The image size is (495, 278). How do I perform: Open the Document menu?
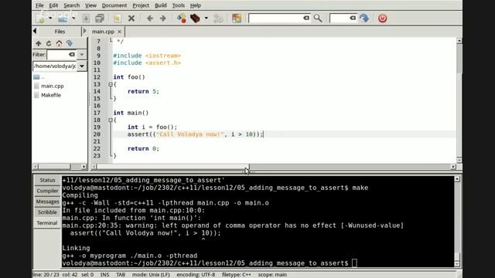(x=114, y=5)
